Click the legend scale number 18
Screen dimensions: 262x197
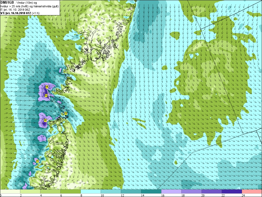click(x=183, y=195)
